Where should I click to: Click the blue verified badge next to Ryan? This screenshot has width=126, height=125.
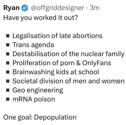point(25,8)
